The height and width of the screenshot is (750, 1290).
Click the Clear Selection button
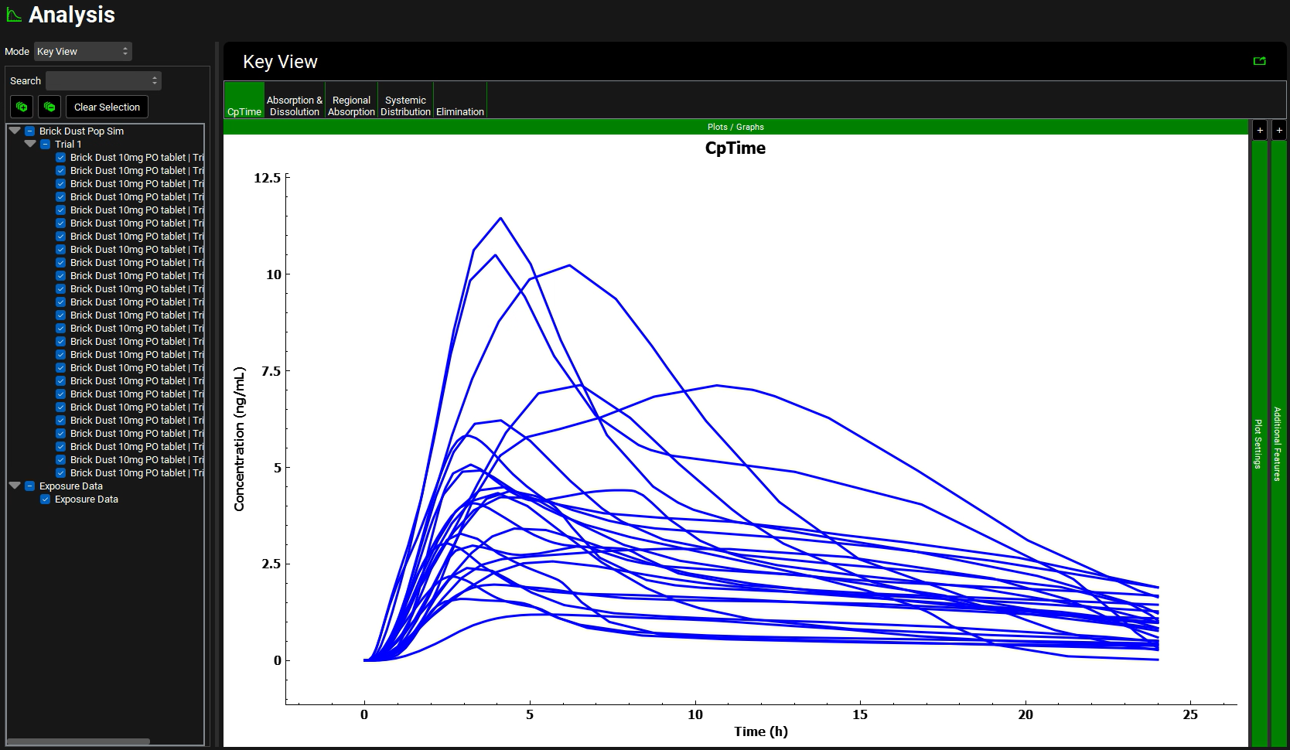coord(107,107)
